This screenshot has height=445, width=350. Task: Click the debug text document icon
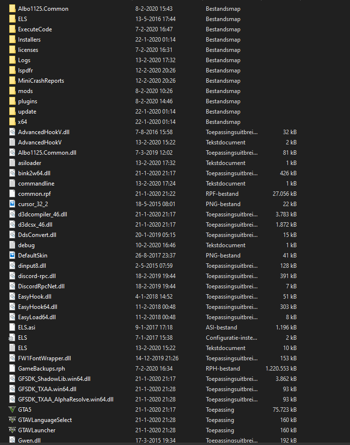tap(12, 245)
